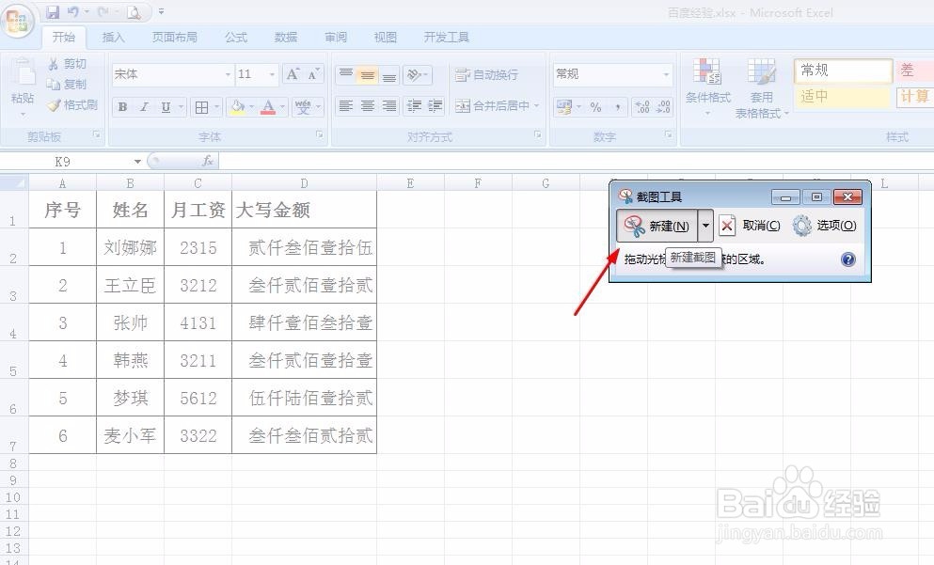The width and height of the screenshot is (934, 565).
Task: Expand the Name Box dropdown
Action: [x=137, y=162]
